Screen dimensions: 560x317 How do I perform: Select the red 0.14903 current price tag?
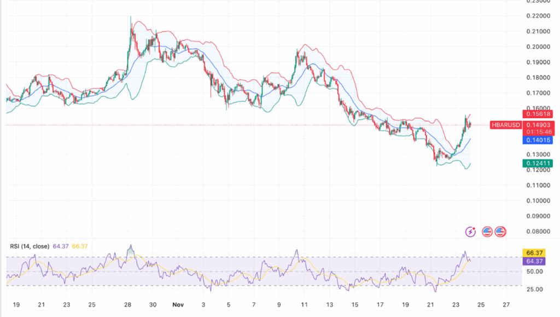click(x=539, y=125)
